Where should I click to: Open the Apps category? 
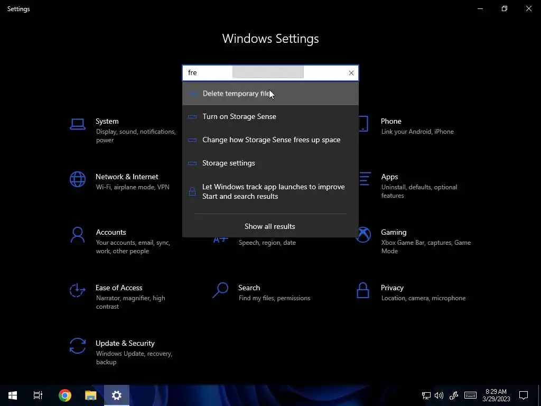pyautogui.click(x=389, y=177)
